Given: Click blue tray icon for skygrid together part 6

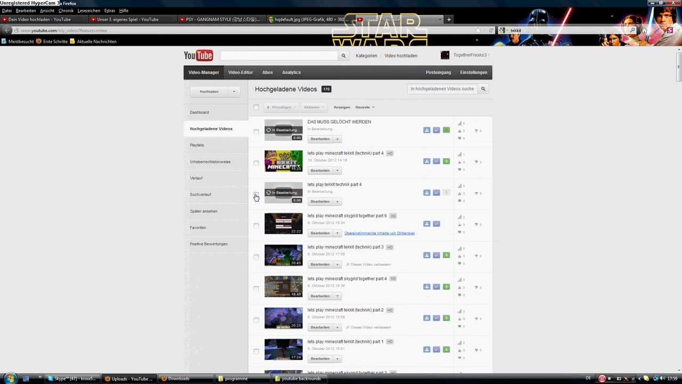Looking at the screenshot, I should coord(427,224).
